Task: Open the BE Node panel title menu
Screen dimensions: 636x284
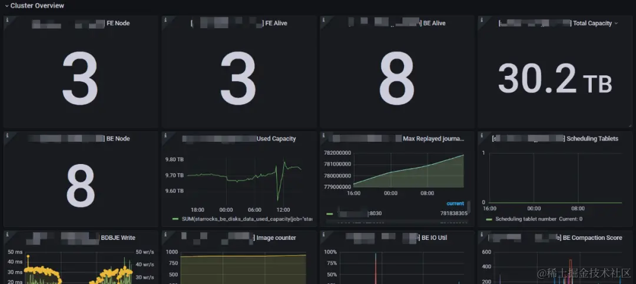Action: 80,139
